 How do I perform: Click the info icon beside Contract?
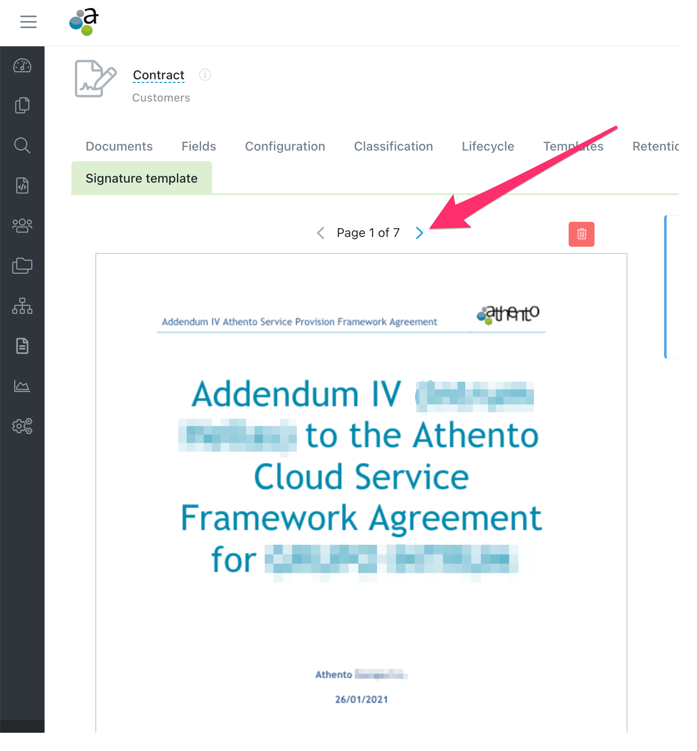click(x=205, y=75)
